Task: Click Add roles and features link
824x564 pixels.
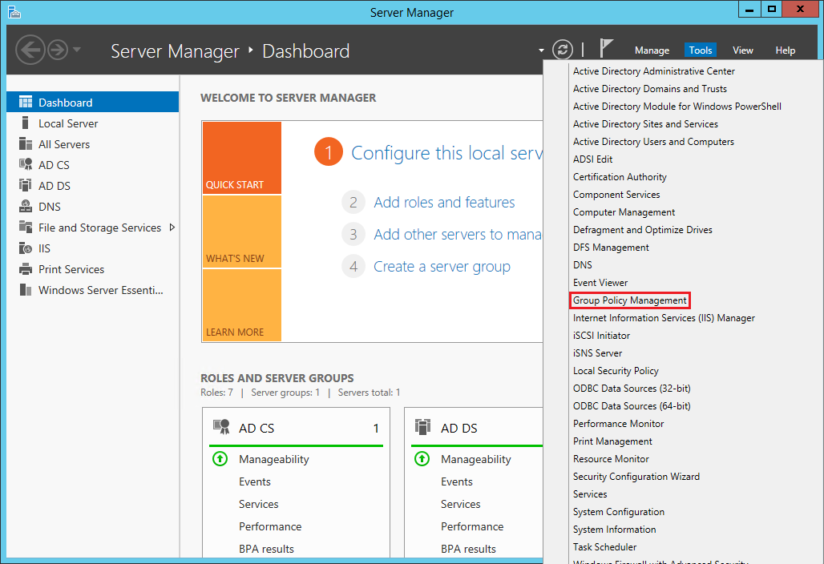Action: [444, 202]
